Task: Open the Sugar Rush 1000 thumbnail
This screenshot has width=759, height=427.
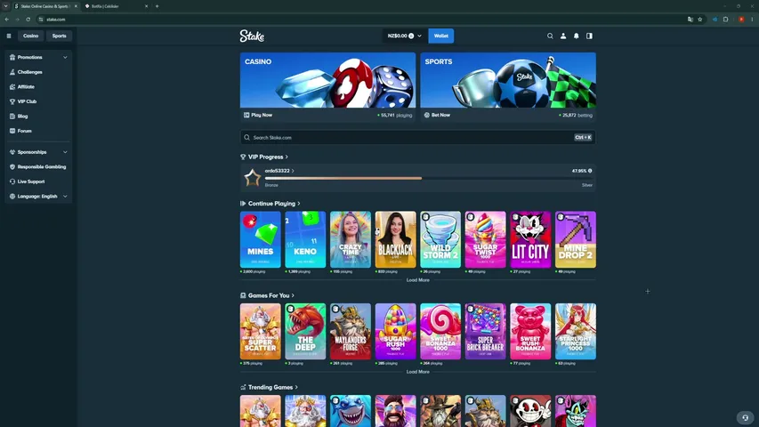Action: click(395, 332)
